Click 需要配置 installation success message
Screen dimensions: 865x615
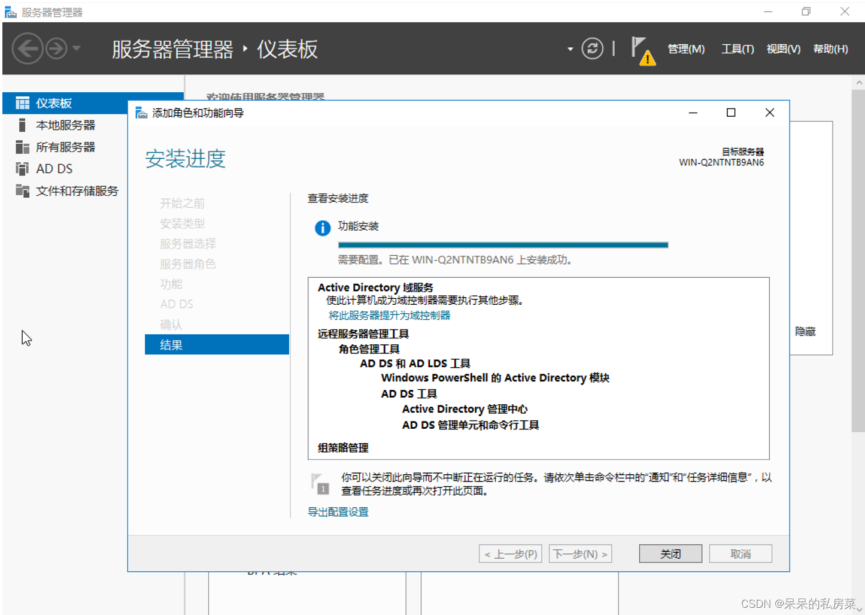(455, 260)
